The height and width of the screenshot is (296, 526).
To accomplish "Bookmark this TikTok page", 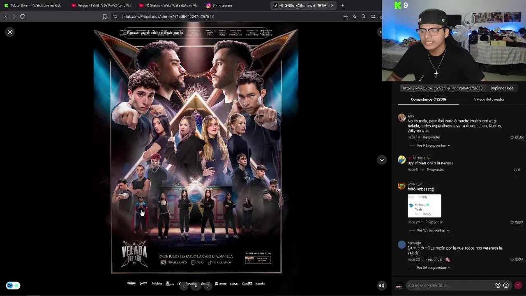I will pos(104,16).
